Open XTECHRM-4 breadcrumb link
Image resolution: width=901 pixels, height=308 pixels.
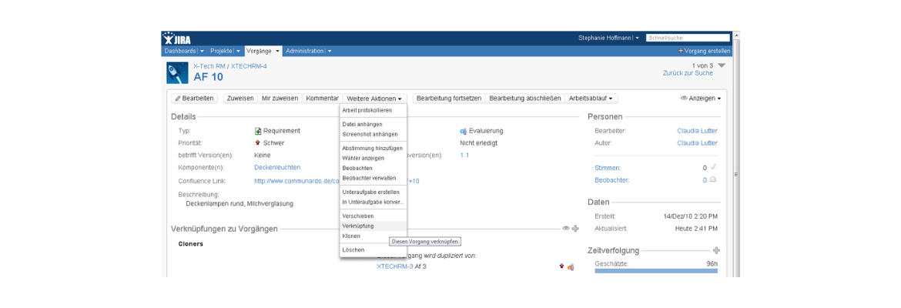click(x=249, y=66)
